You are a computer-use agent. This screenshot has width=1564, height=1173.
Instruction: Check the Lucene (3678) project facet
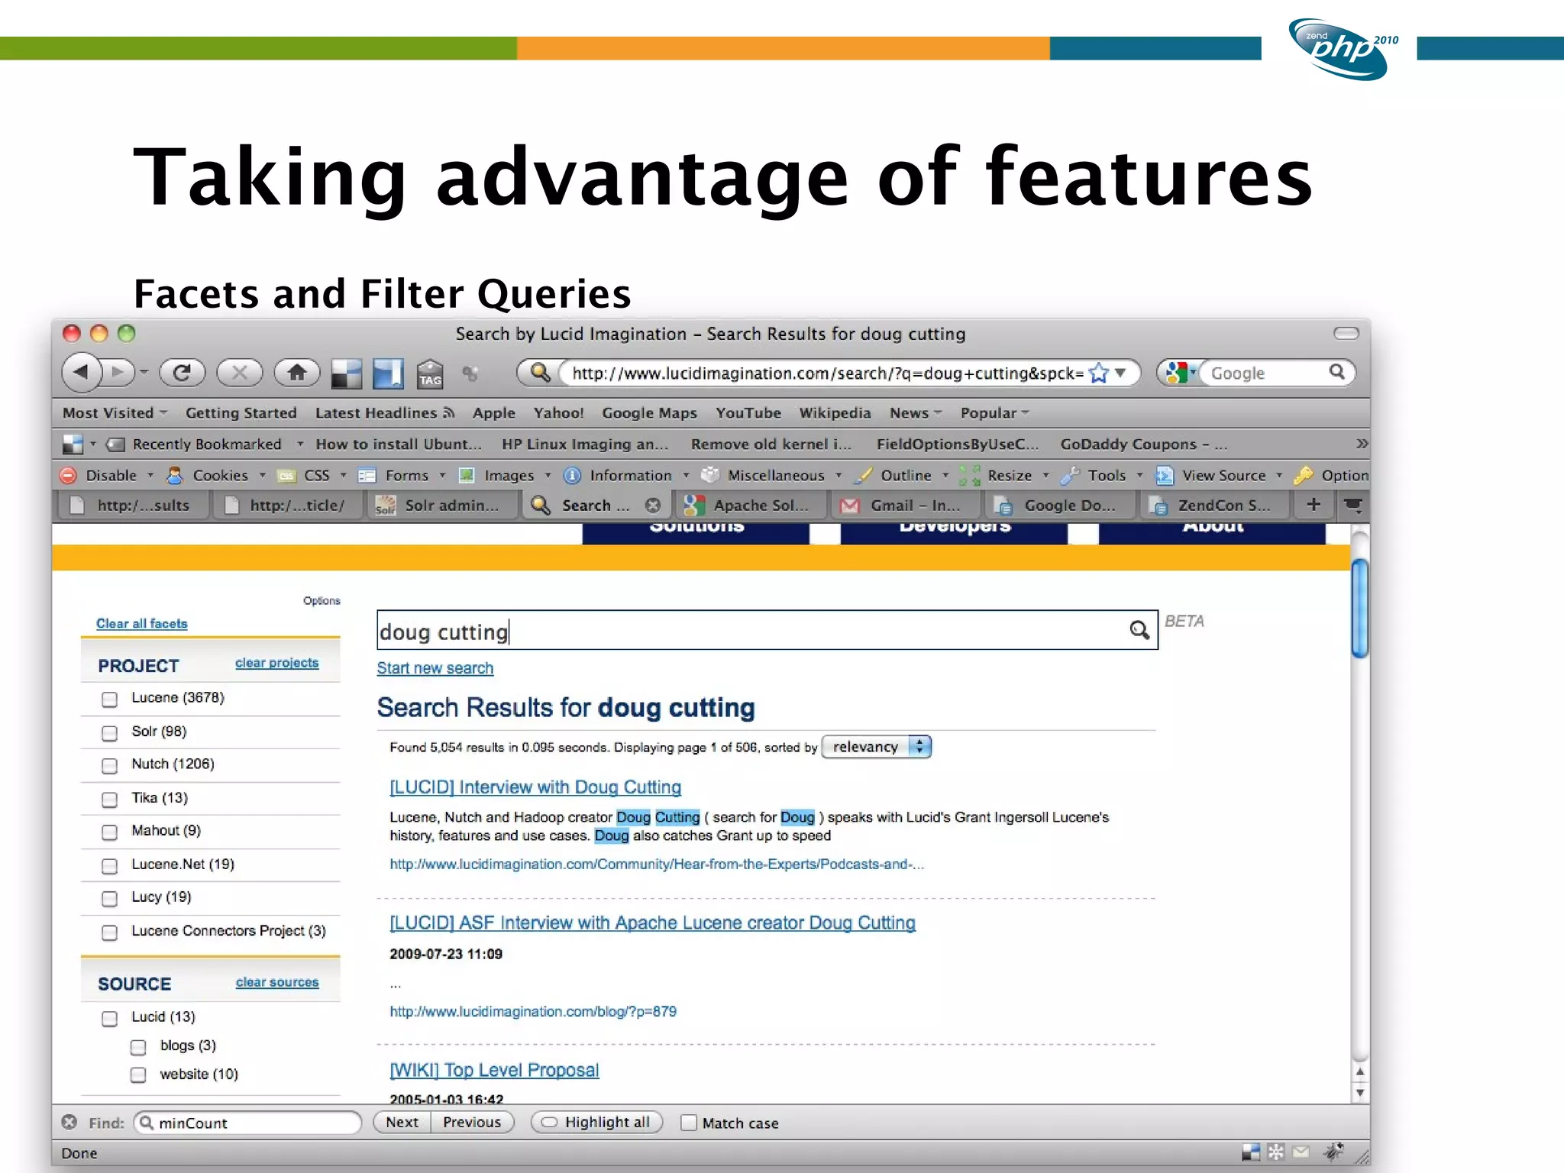(110, 699)
